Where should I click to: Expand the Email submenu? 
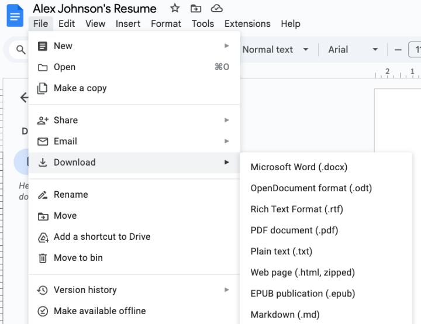134,142
